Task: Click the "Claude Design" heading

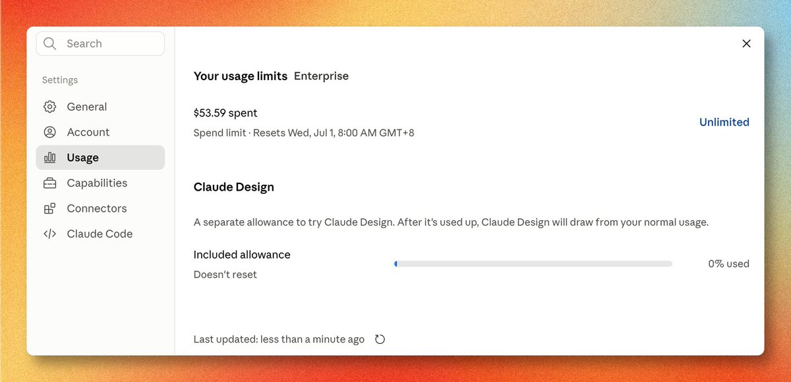Action: click(234, 187)
